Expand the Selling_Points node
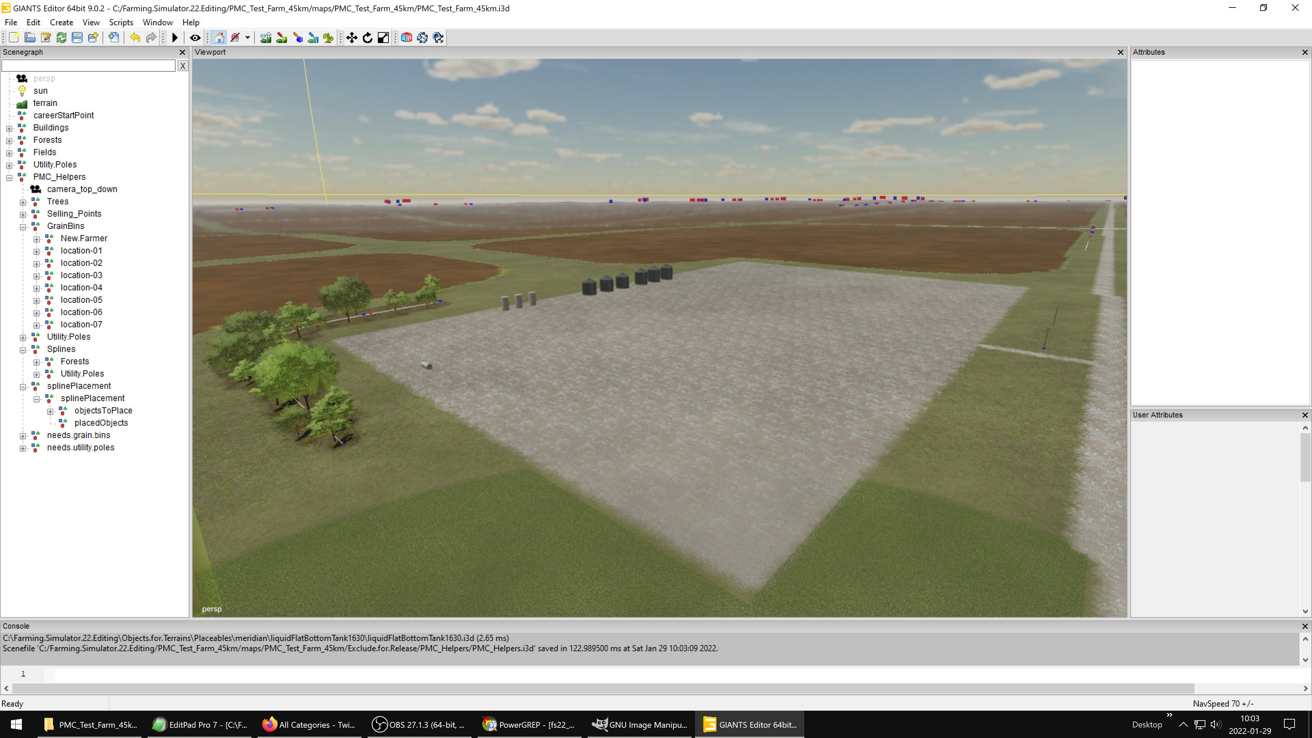The image size is (1312, 738). 23,215
